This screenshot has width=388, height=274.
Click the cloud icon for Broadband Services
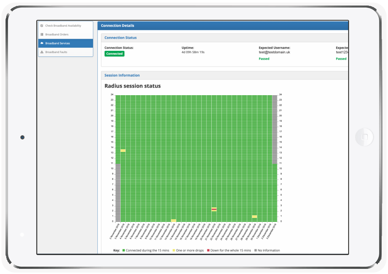[42, 43]
